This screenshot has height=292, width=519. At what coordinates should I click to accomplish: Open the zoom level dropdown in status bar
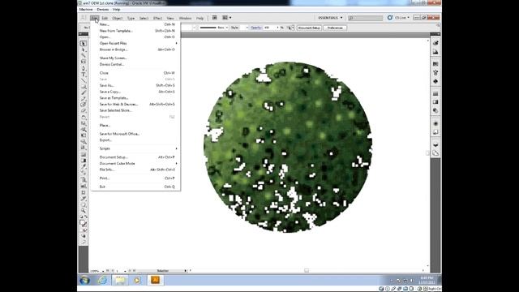[x=103, y=271]
